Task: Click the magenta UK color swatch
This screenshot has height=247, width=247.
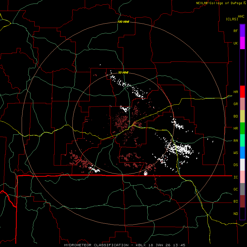Action: tap(242, 43)
